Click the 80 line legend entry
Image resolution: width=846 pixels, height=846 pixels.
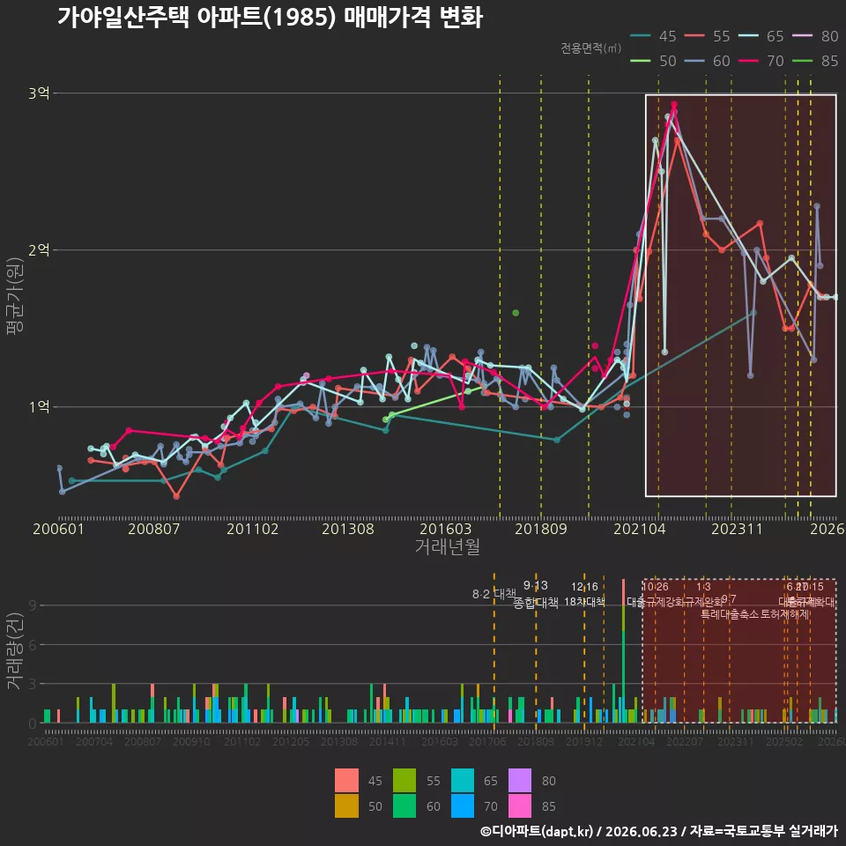[x=815, y=36]
